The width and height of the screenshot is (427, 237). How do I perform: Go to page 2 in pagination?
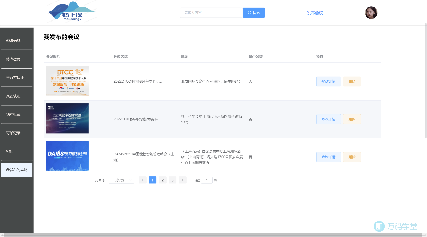tap(163, 180)
